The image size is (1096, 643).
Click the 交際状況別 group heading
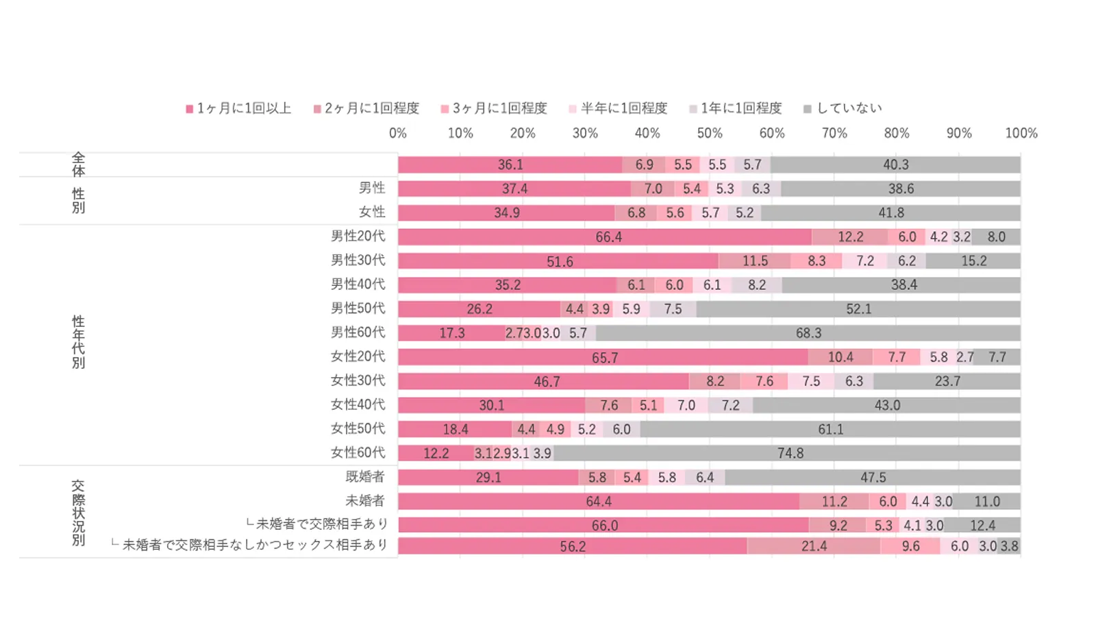click(x=79, y=512)
